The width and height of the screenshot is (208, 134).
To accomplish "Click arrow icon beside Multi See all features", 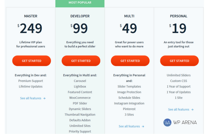I will tap(143, 127).
